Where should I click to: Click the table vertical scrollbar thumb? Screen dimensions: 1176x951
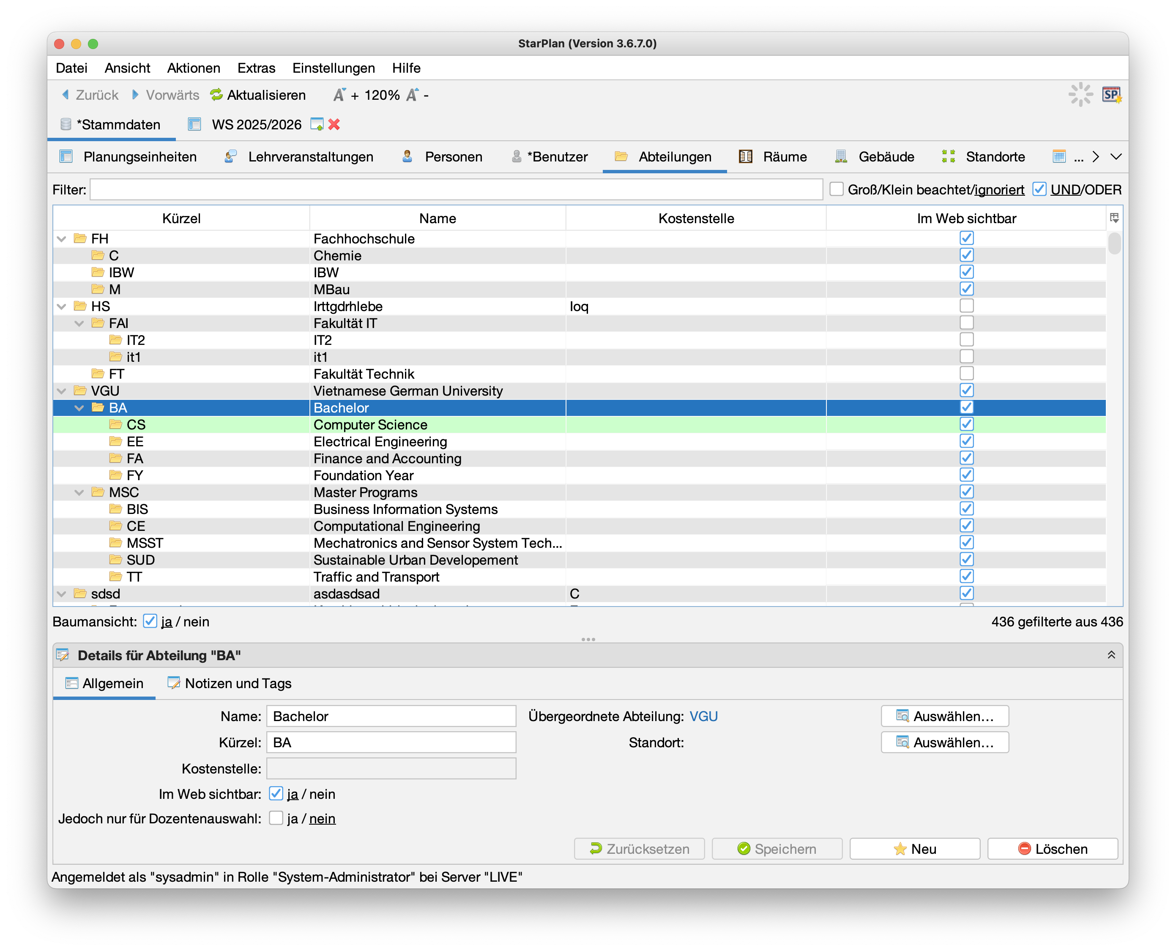[1114, 244]
